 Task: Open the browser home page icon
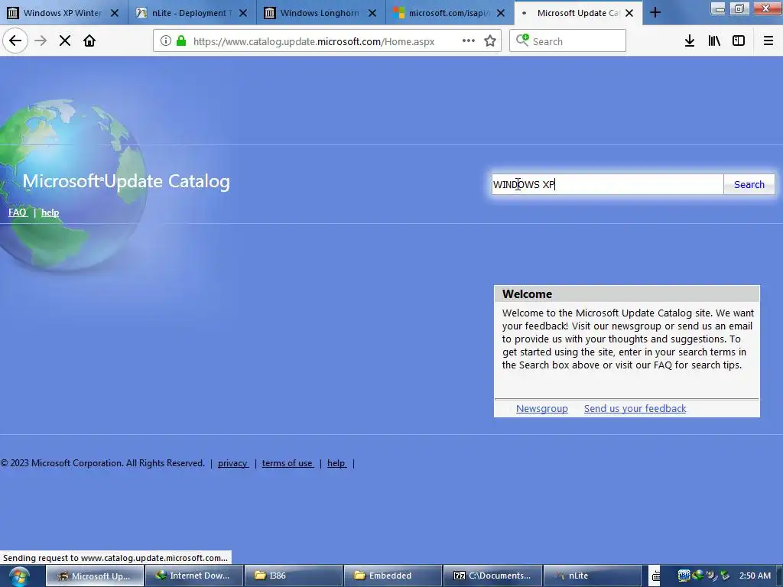coord(89,41)
